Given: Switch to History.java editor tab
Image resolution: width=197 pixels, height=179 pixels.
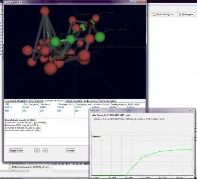Looking at the screenshot, I should point(187,15).
